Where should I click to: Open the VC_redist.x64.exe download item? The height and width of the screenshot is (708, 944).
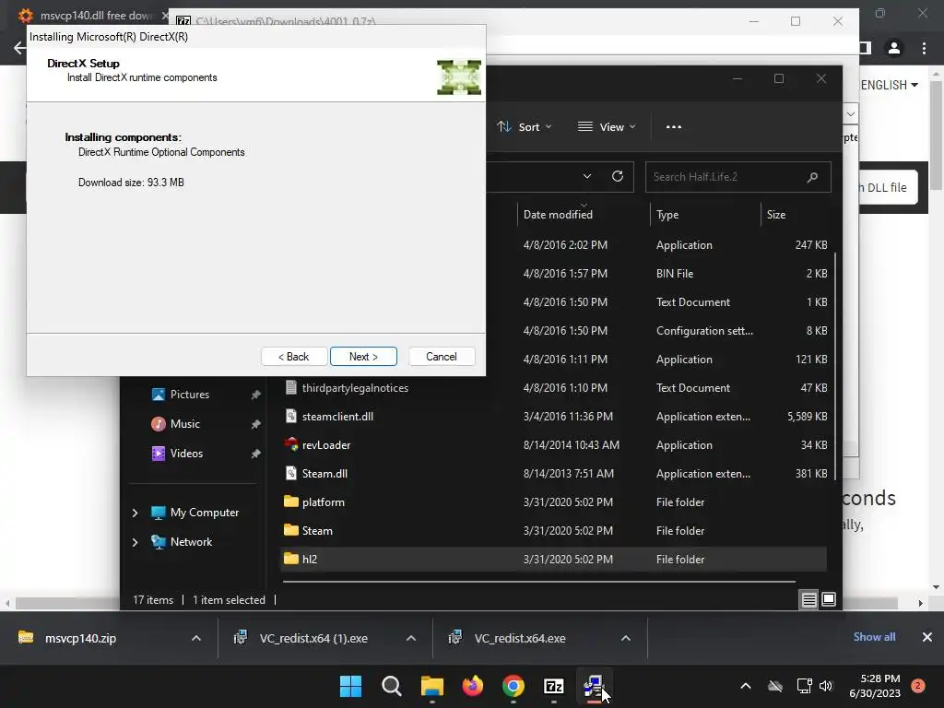(x=520, y=638)
